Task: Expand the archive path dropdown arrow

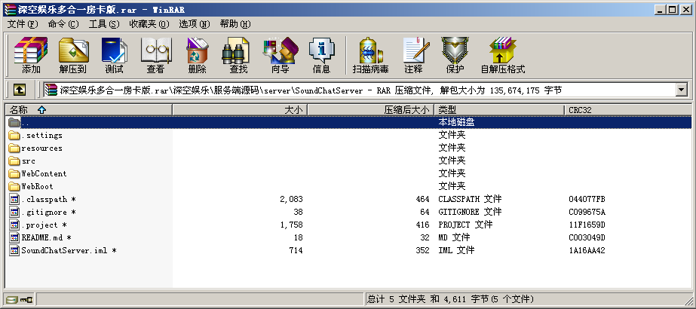Action: (x=681, y=90)
